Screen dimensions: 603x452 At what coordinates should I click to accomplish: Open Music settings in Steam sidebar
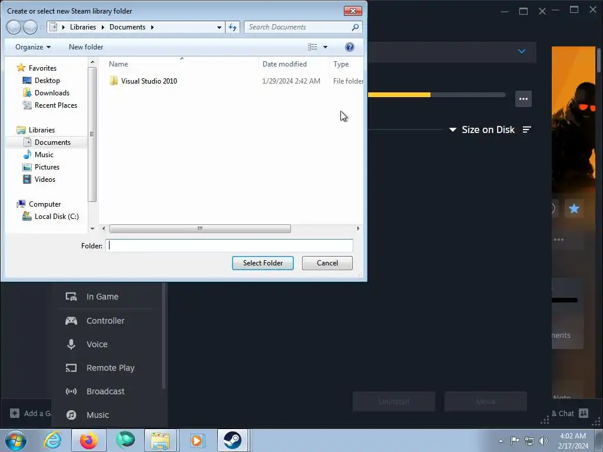point(97,415)
